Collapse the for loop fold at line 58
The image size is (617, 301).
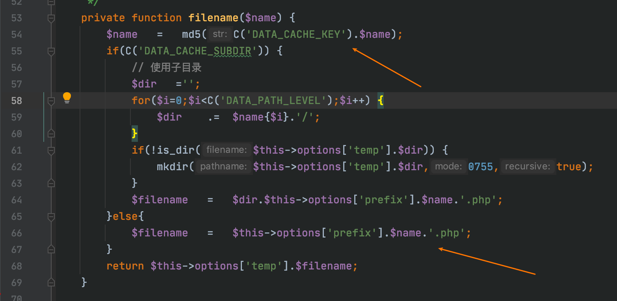tap(51, 101)
